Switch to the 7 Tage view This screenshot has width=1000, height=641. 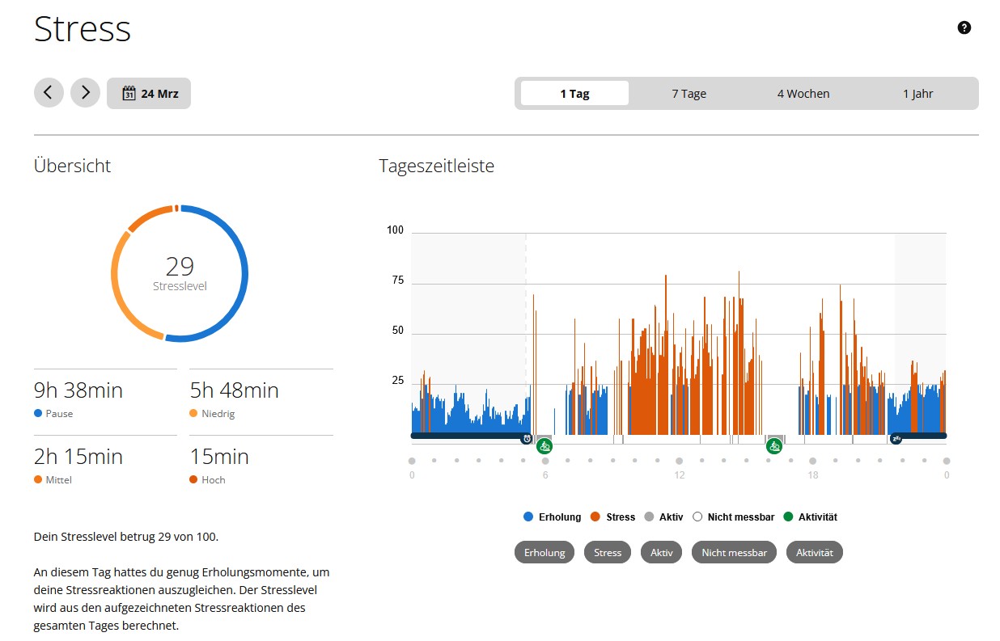click(689, 93)
